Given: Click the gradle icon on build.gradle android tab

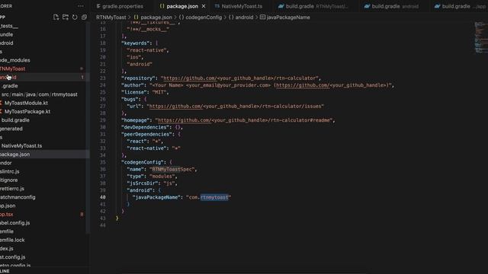Looking at the screenshot, I should click(x=368, y=6).
